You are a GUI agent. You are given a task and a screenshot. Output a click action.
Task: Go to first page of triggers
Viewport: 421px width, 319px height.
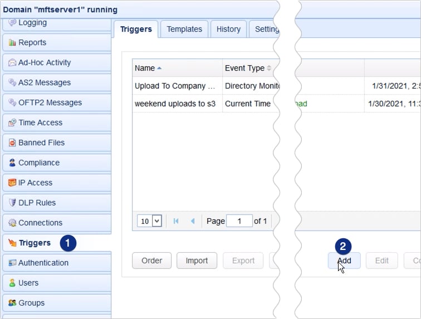(176, 221)
